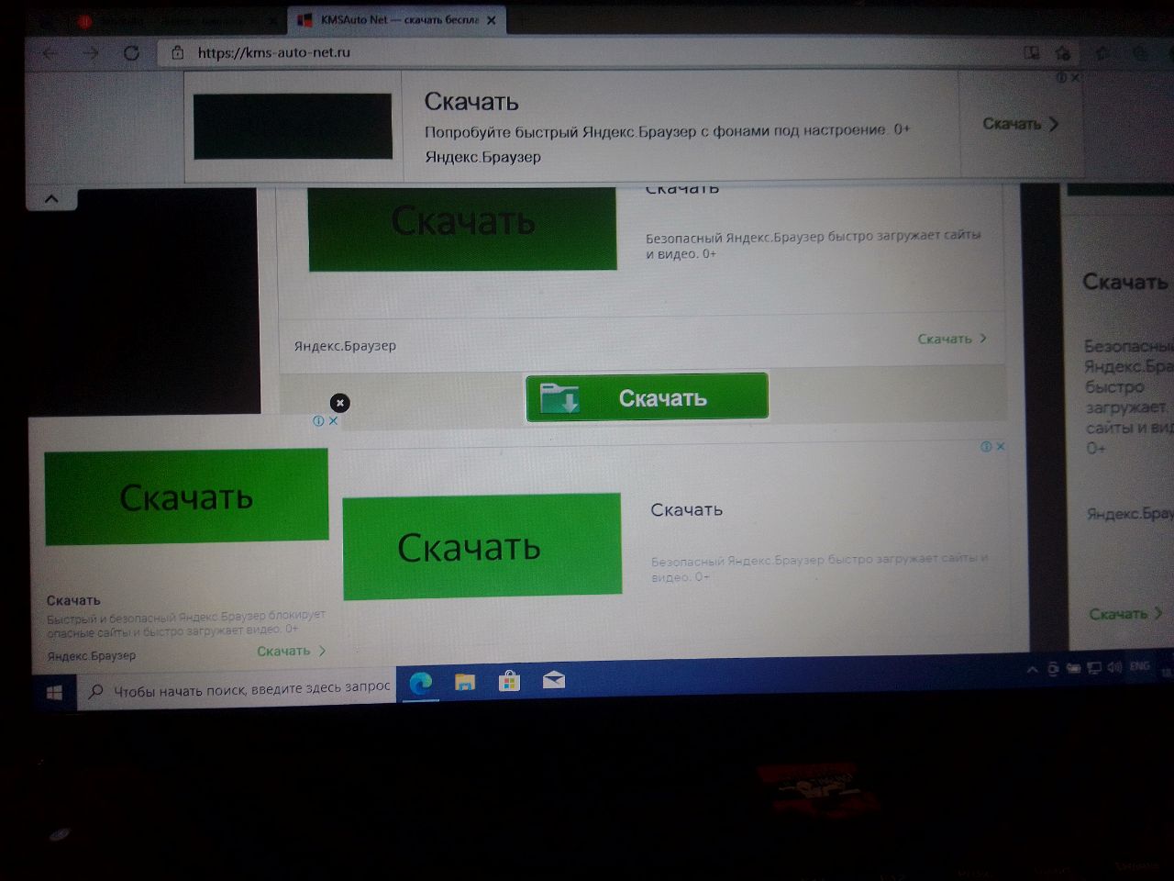Open the reading view icon in address bar
Screen dimensions: 1174x881
coord(1032,53)
